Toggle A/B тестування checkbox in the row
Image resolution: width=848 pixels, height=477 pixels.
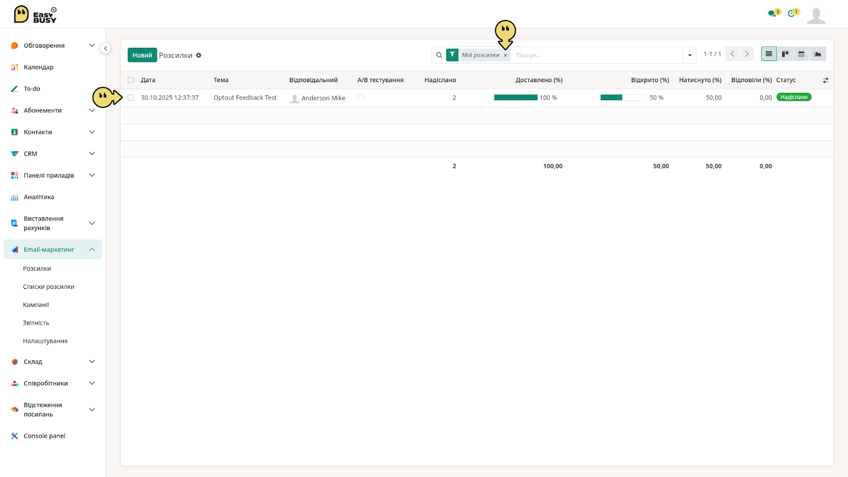coord(360,98)
